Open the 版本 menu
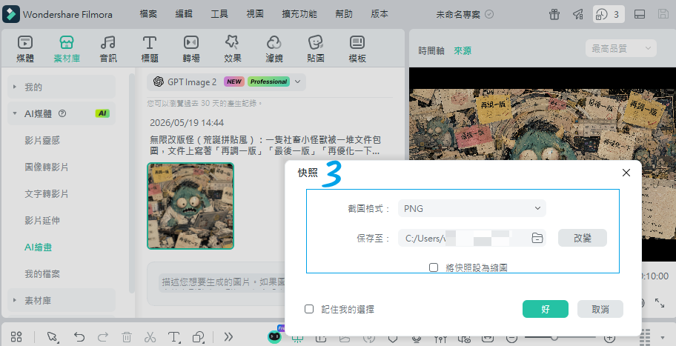This screenshot has height=346, width=676. (x=380, y=14)
